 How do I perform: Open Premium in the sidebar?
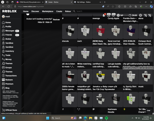click(x=8, y=84)
